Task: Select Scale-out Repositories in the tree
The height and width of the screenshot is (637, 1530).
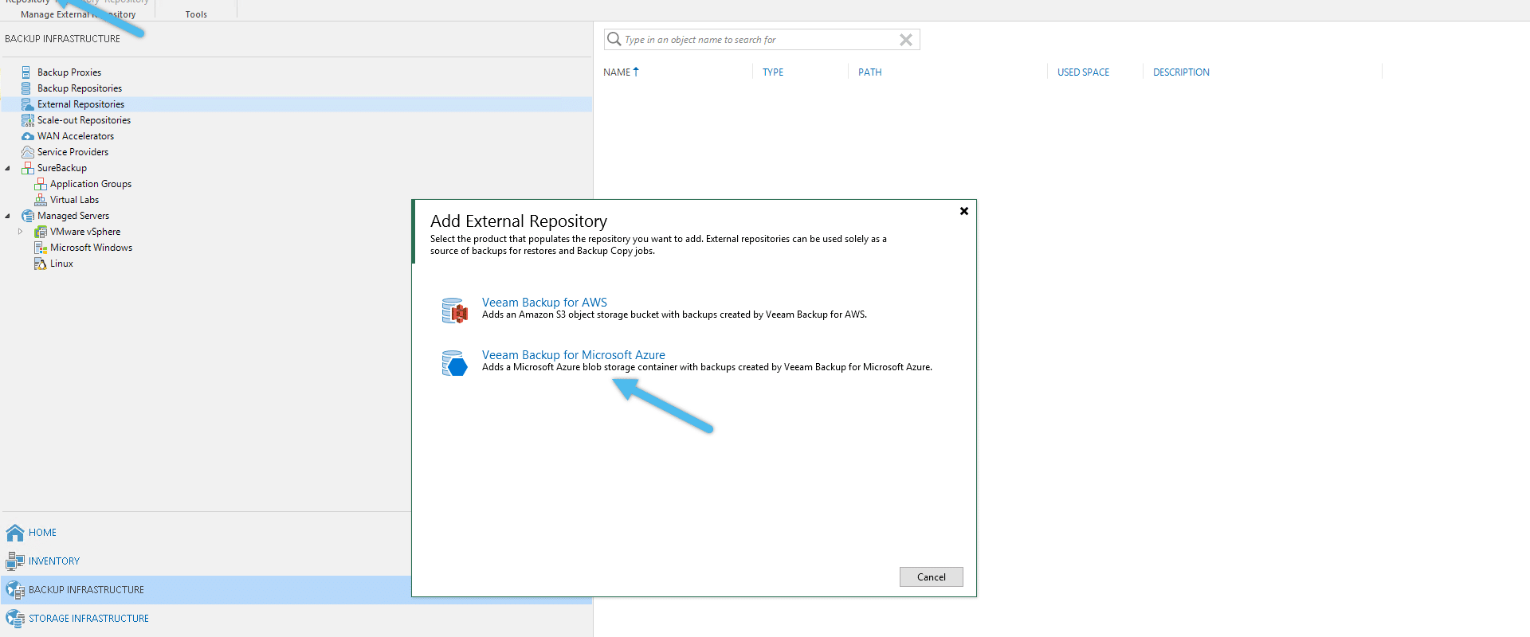Action: tap(84, 120)
